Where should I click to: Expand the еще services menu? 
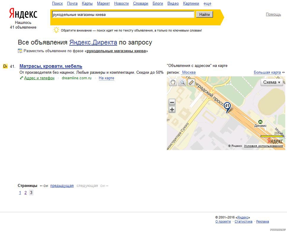[x=207, y=4]
